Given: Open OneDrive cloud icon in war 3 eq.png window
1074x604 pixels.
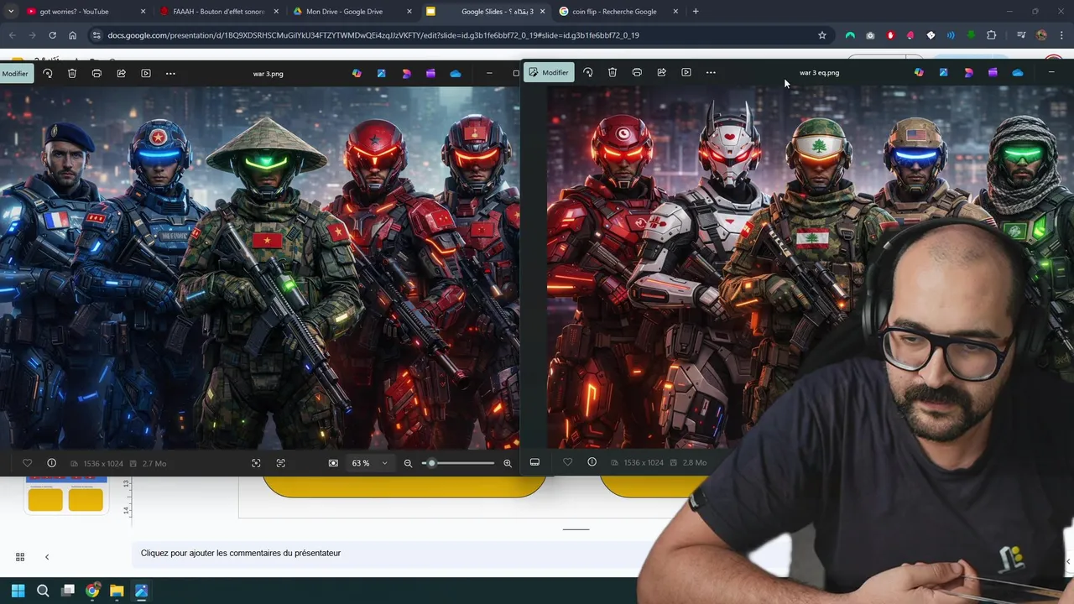Looking at the screenshot, I should pos(1018,72).
